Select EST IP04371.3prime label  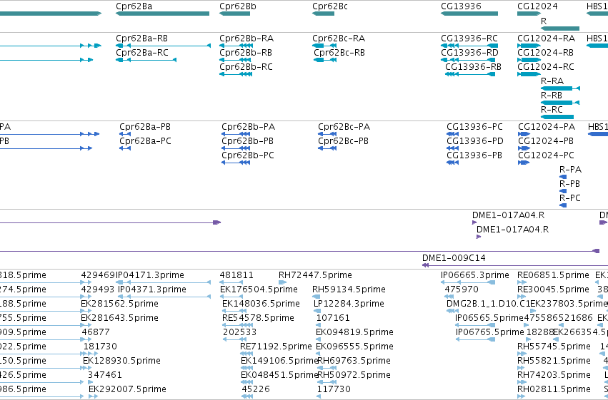(x=152, y=289)
